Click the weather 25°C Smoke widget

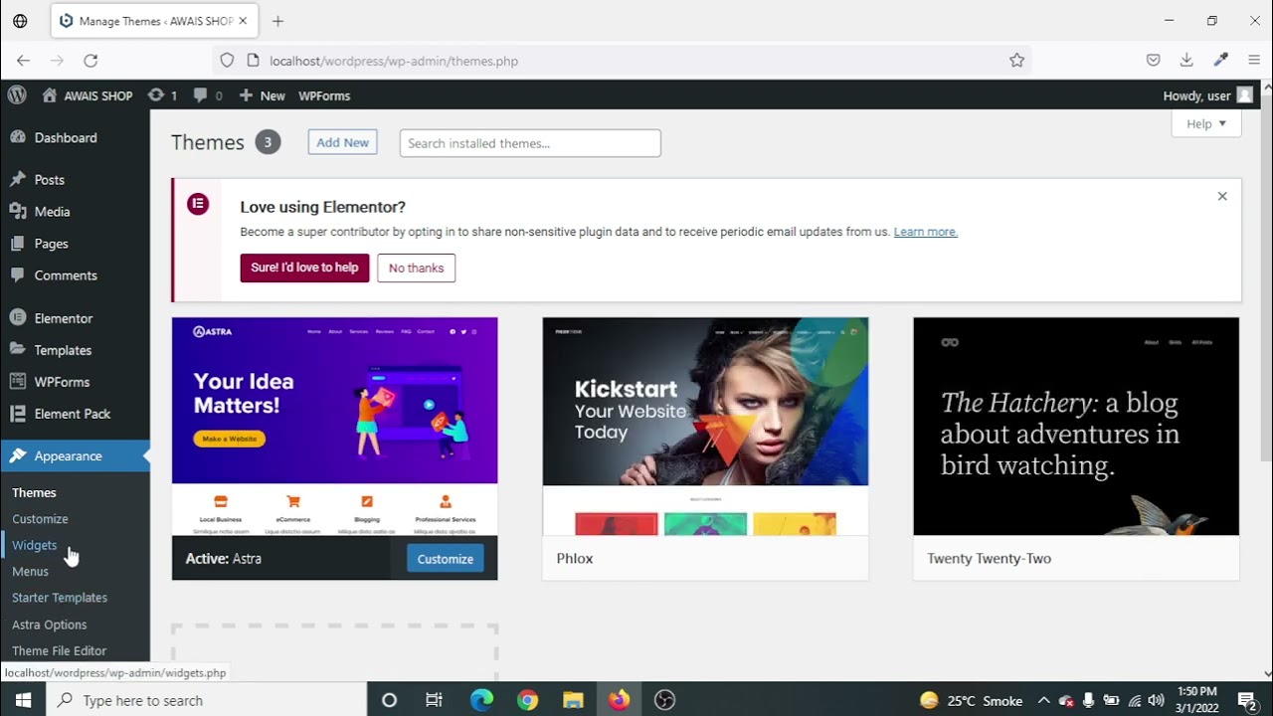[x=971, y=700]
